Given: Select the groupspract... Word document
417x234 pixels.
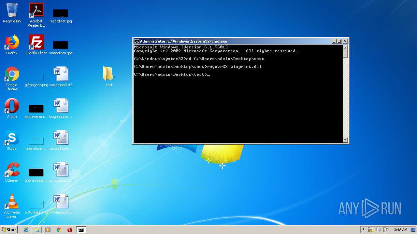Looking at the screenshot, I should (x=61, y=173).
